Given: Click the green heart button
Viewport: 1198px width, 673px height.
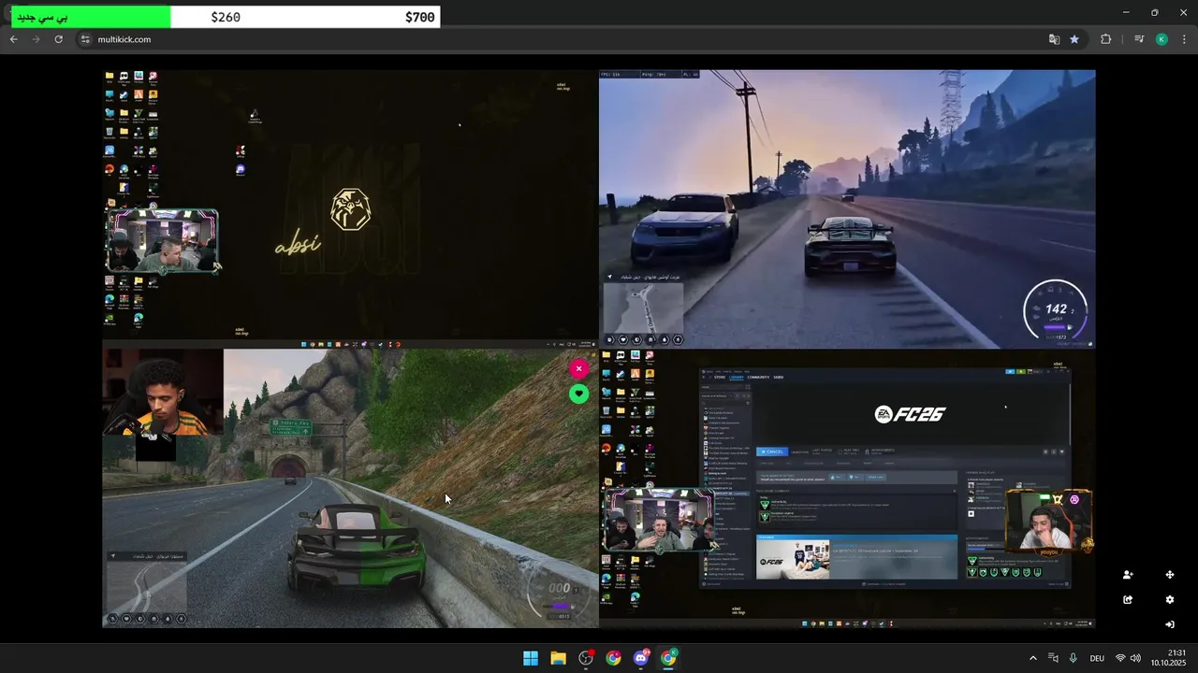Looking at the screenshot, I should click(578, 394).
